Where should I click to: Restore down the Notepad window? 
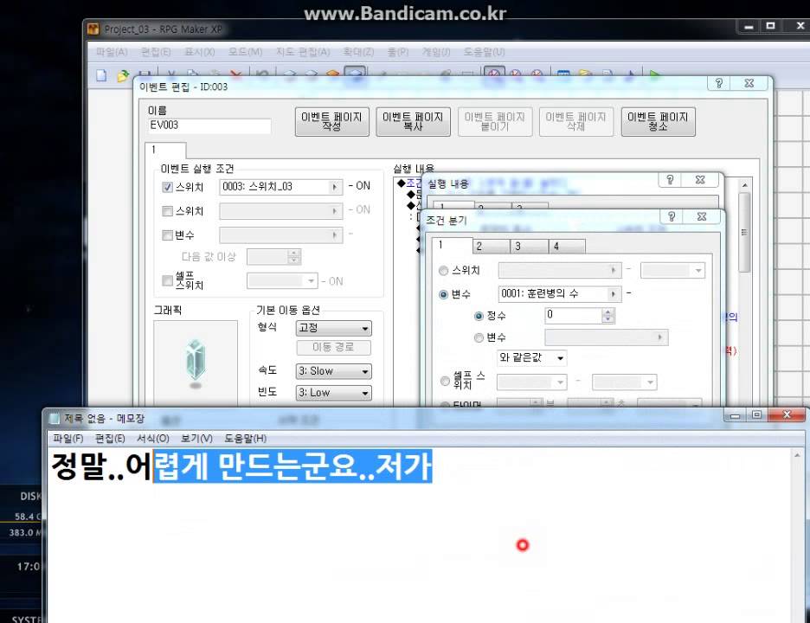(757, 415)
